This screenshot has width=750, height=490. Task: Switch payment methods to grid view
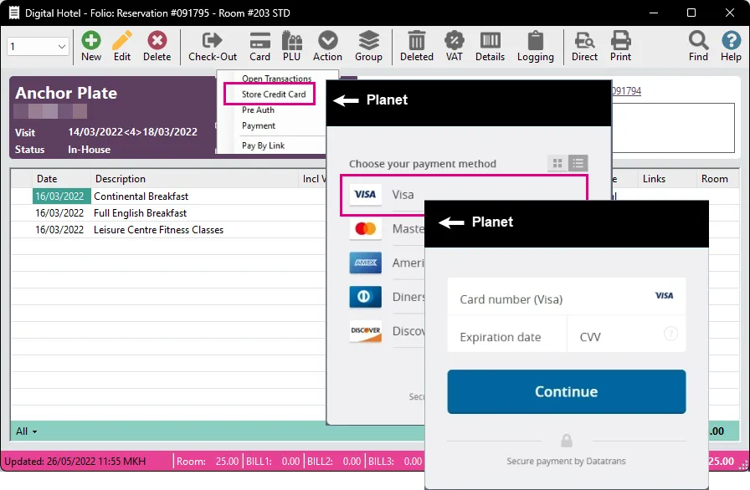[557, 164]
